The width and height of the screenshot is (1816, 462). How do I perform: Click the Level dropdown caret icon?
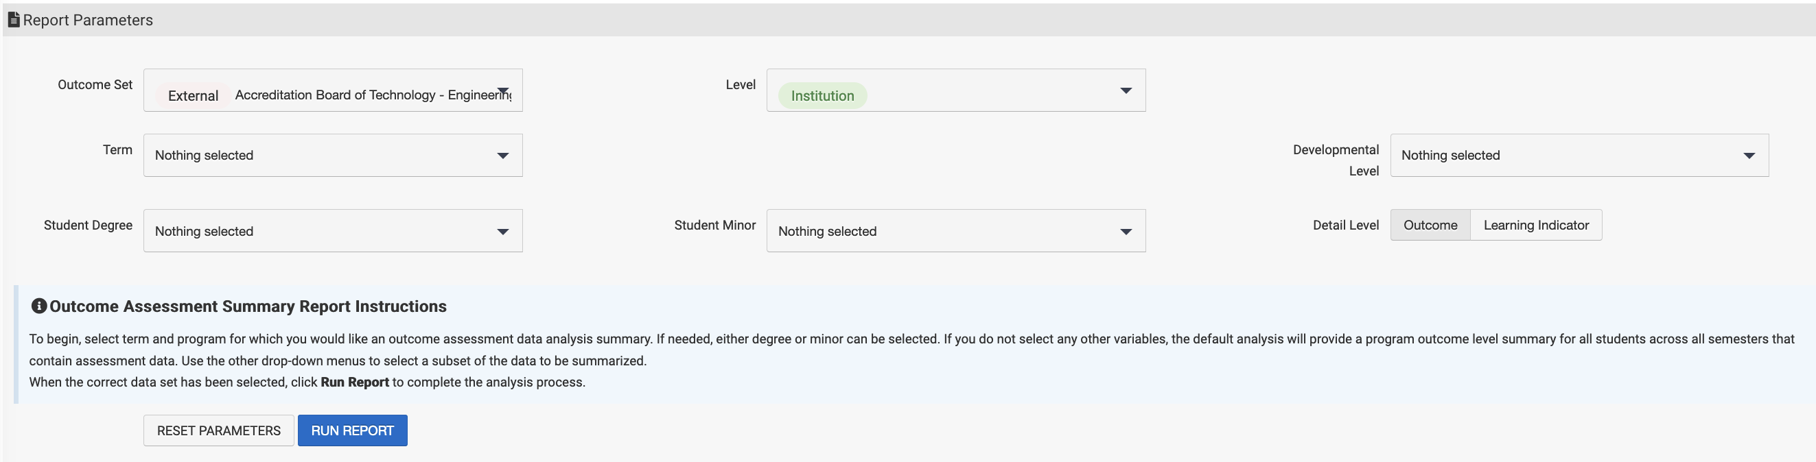pyautogui.click(x=1126, y=90)
